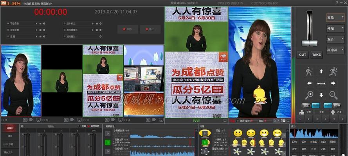The height and width of the screenshot is (156, 348).
Task: Click the running figure icon right of up arrow
Action: (333, 72)
